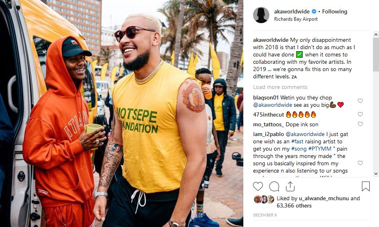Like blaqson01's comment heart
The image size is (379, 227).
360,101
